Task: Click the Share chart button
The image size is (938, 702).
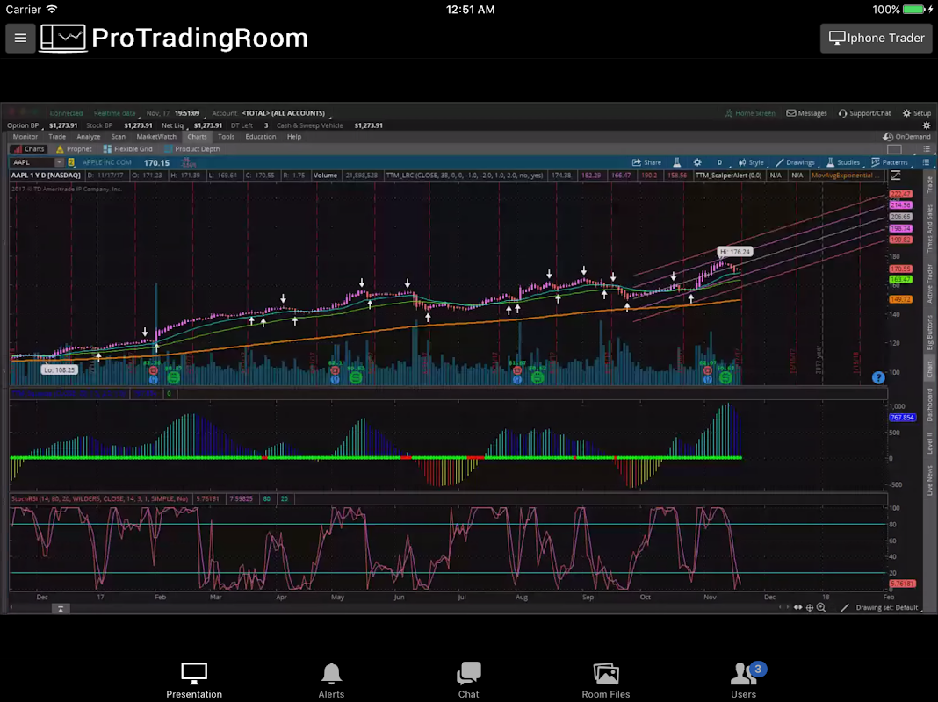Action: click(x=646, y=162)
